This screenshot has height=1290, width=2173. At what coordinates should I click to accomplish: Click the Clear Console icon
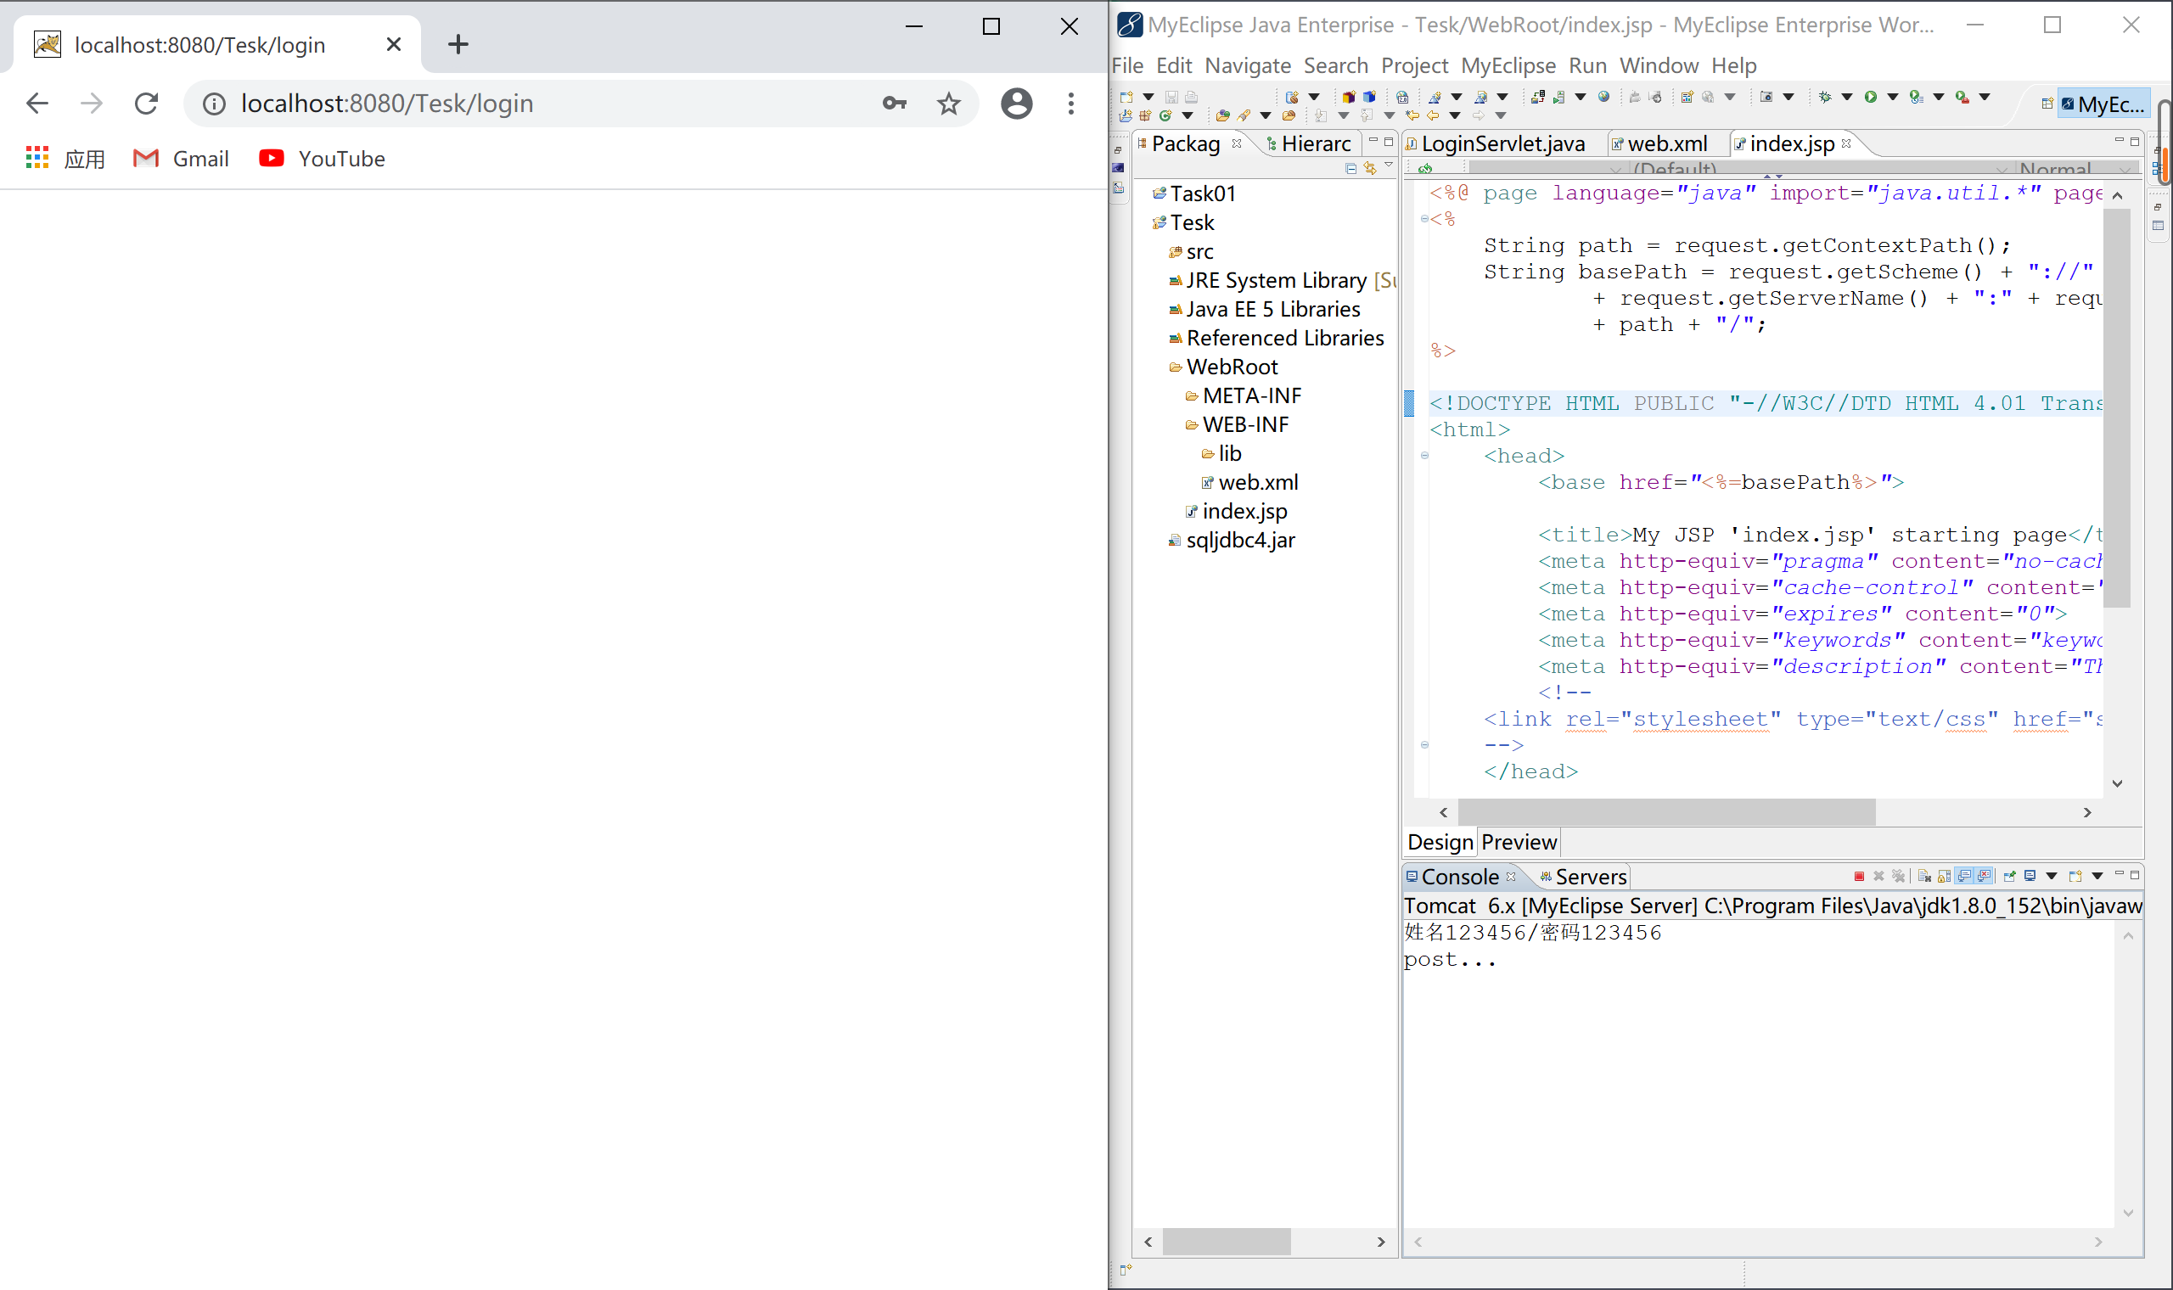tap(1924, 876)
